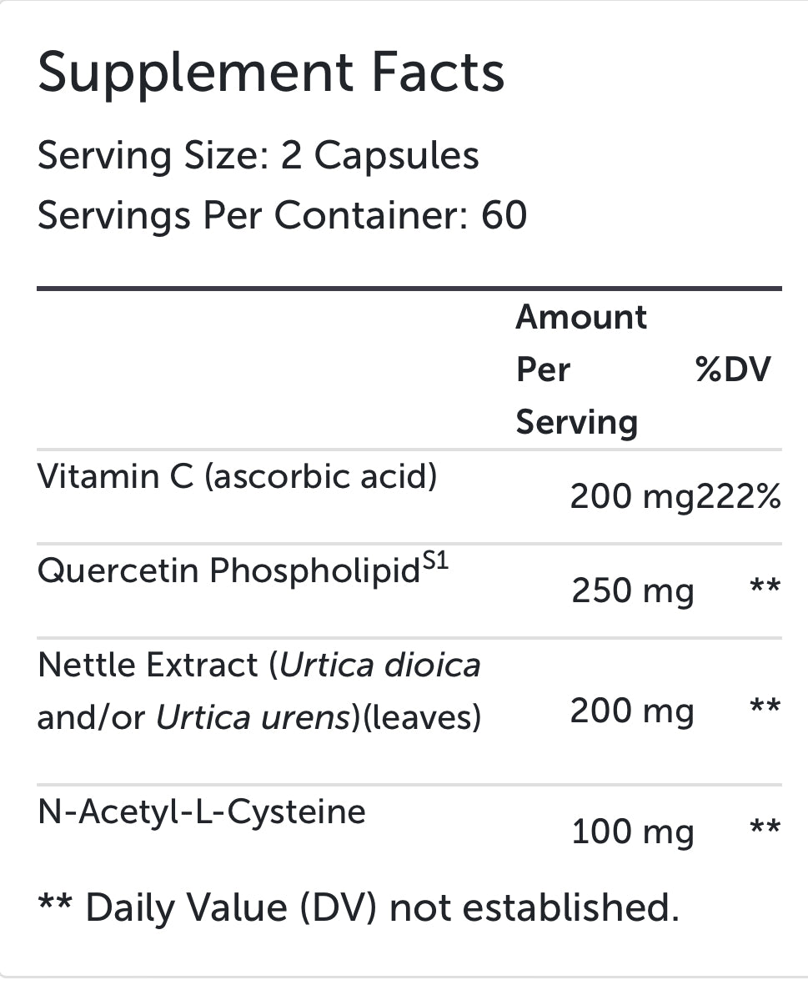Screen dimensions: 808x985
Task: Select the Vitamin C 200 mg amount
Action: 631,497
